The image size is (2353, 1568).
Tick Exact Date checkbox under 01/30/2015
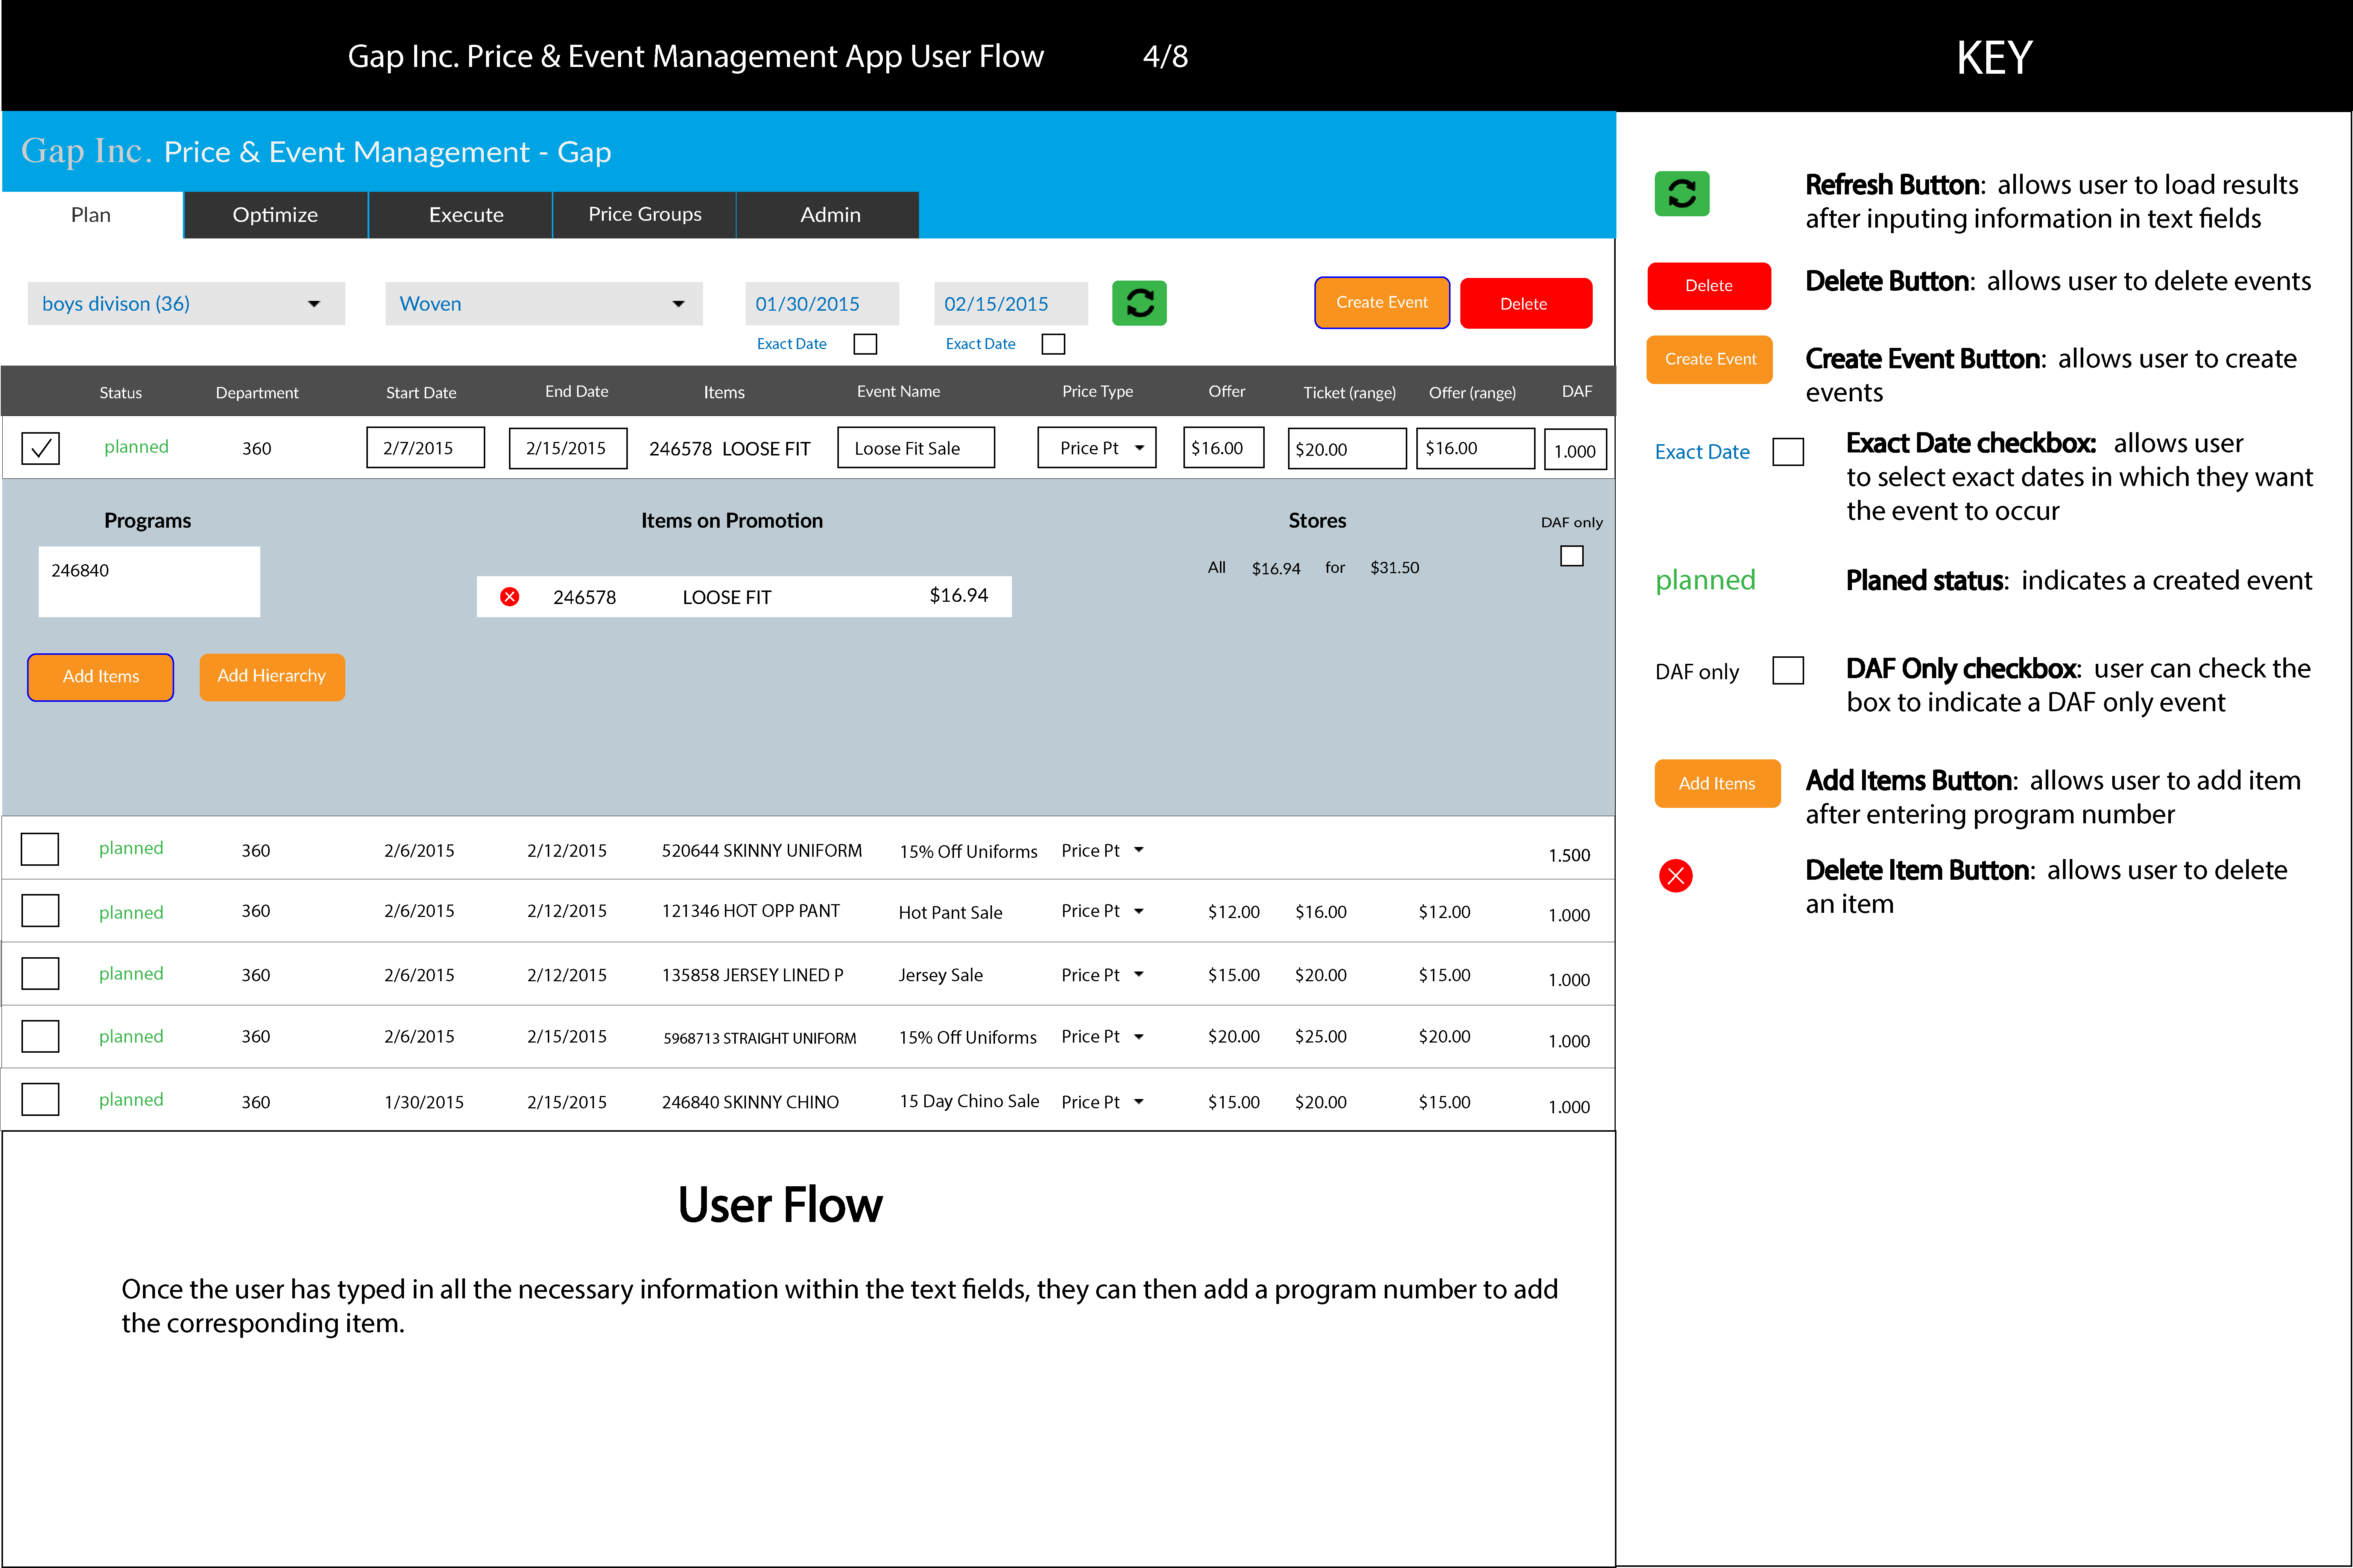click(865, 344)
